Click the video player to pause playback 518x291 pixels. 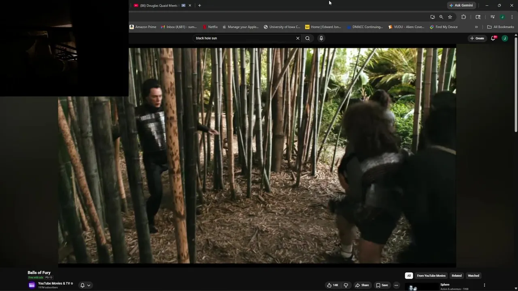point(257,156)
